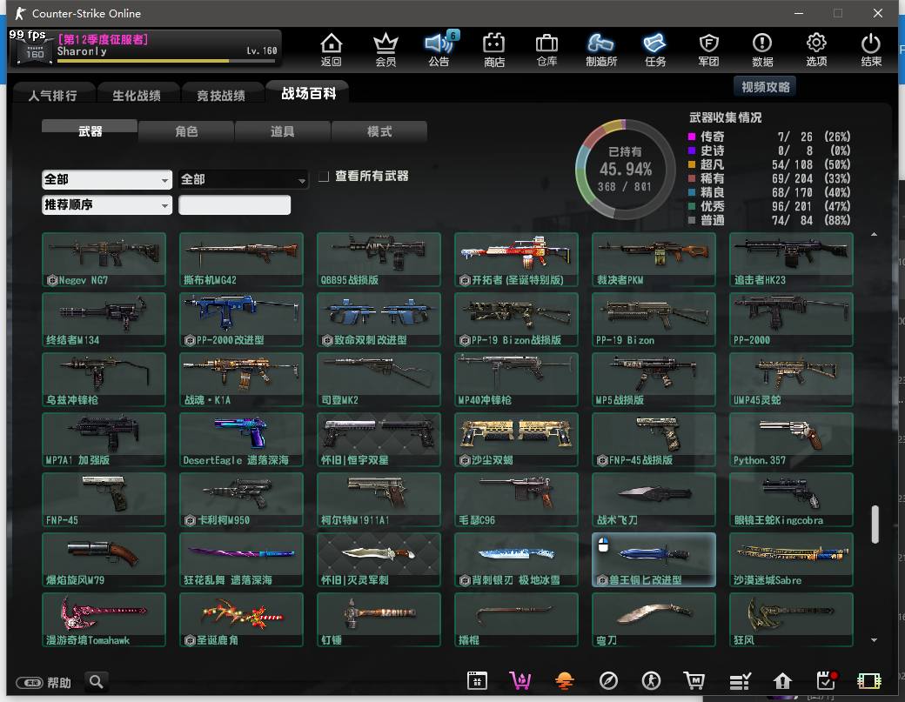Click the magnifier search icon at bottom
The image size is (905, 702).
pyautogui.click(x=97, y=681)
